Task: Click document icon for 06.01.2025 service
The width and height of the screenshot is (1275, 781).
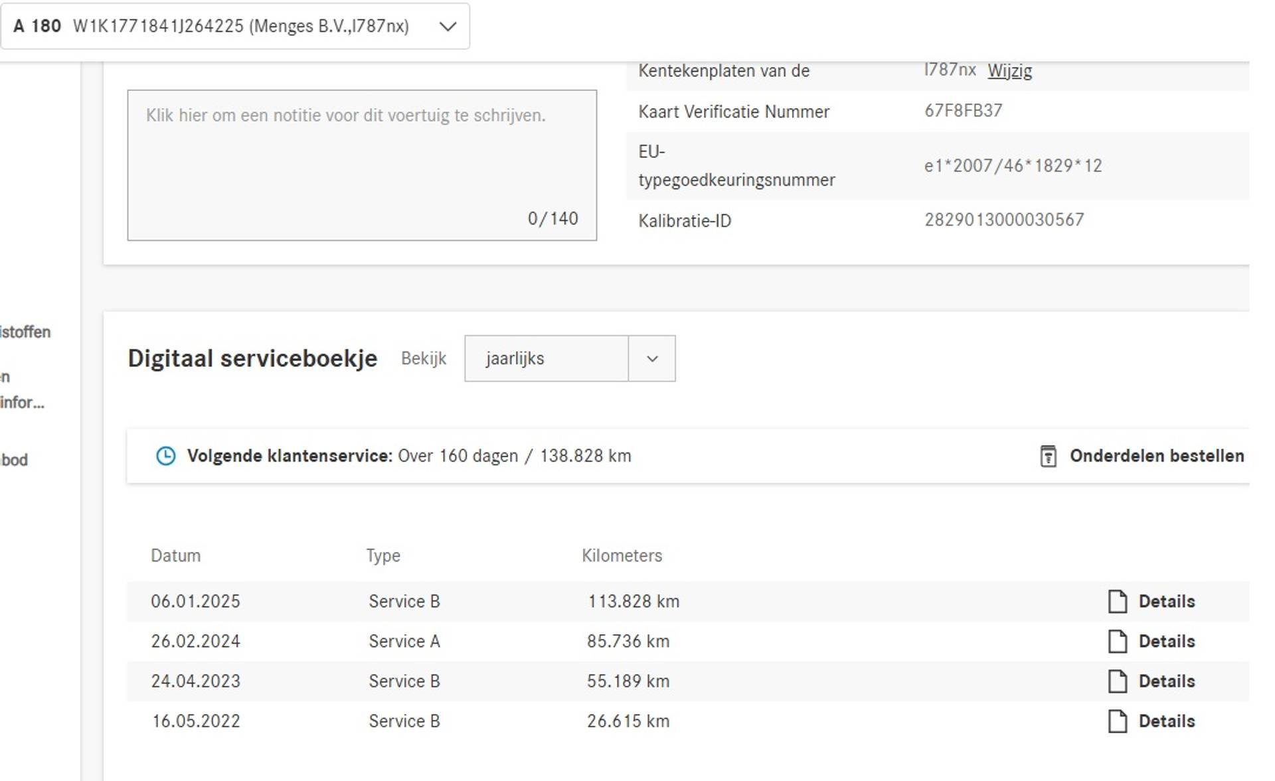Action: tap(1118, 601)
